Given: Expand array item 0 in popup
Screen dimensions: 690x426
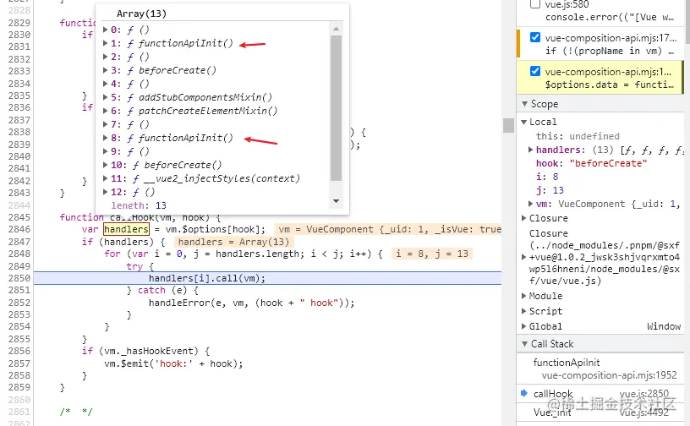Looking at the screenshot, I should coord(105,30).
